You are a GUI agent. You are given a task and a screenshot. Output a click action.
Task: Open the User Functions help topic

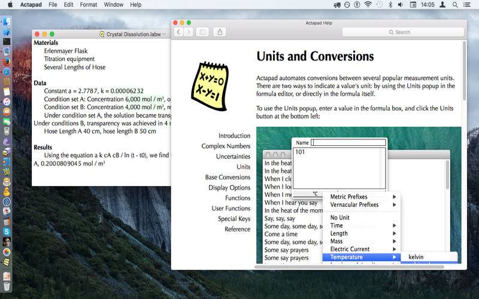231,208
